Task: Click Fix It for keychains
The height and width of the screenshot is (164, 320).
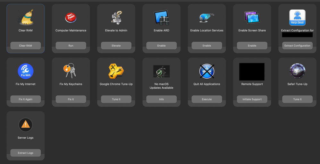Action: point(71,99)
